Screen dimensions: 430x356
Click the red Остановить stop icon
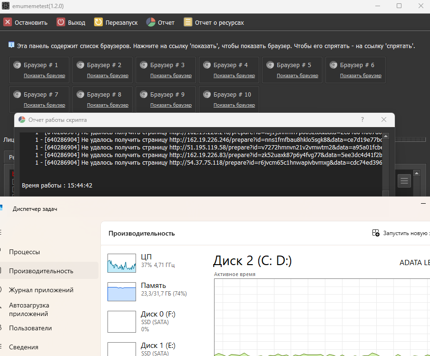[8, 22]
